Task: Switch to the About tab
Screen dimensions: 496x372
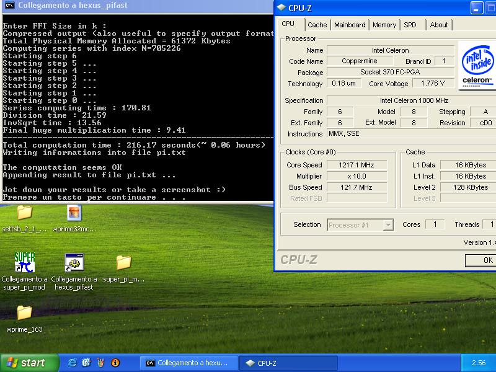Action: 439,25
